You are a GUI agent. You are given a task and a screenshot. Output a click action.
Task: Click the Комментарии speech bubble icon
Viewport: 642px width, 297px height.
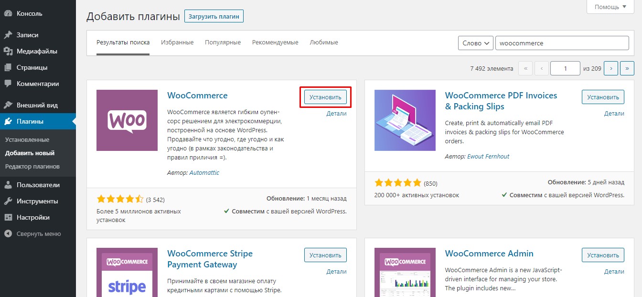tap(8, 84)
